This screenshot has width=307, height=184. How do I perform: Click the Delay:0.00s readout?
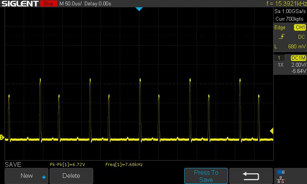(98, 3)
